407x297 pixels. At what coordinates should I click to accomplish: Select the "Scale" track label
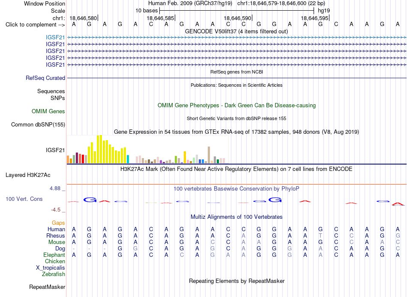[58, 11]
